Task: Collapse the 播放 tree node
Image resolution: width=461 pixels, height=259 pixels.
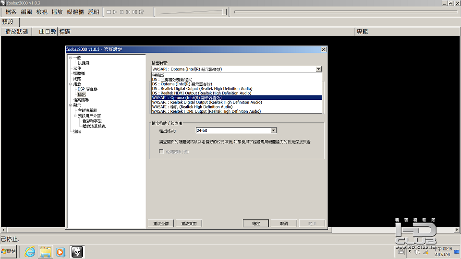Action: coord(70,84)
